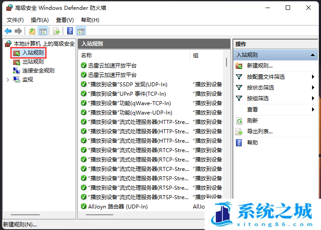Open the 按状态筛选 submenu arrow
The image size is (321, 230).
click(x=313, y=88)
